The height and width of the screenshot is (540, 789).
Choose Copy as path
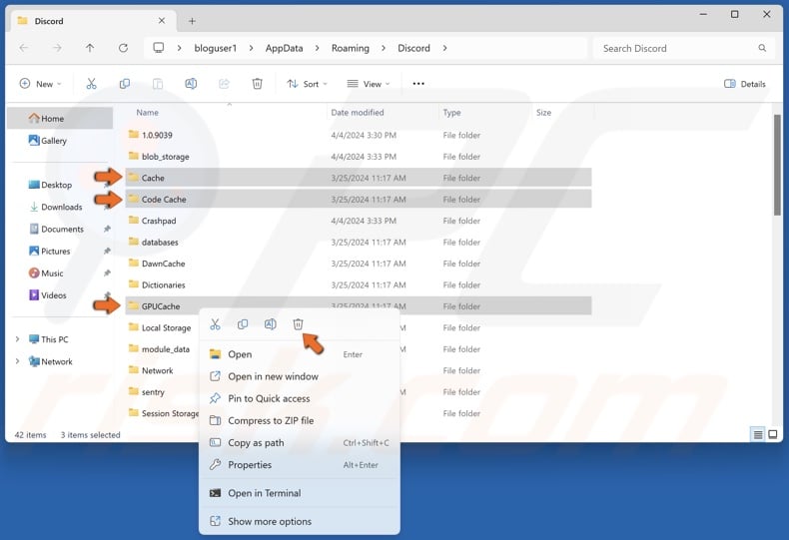(x=300, y=443)
